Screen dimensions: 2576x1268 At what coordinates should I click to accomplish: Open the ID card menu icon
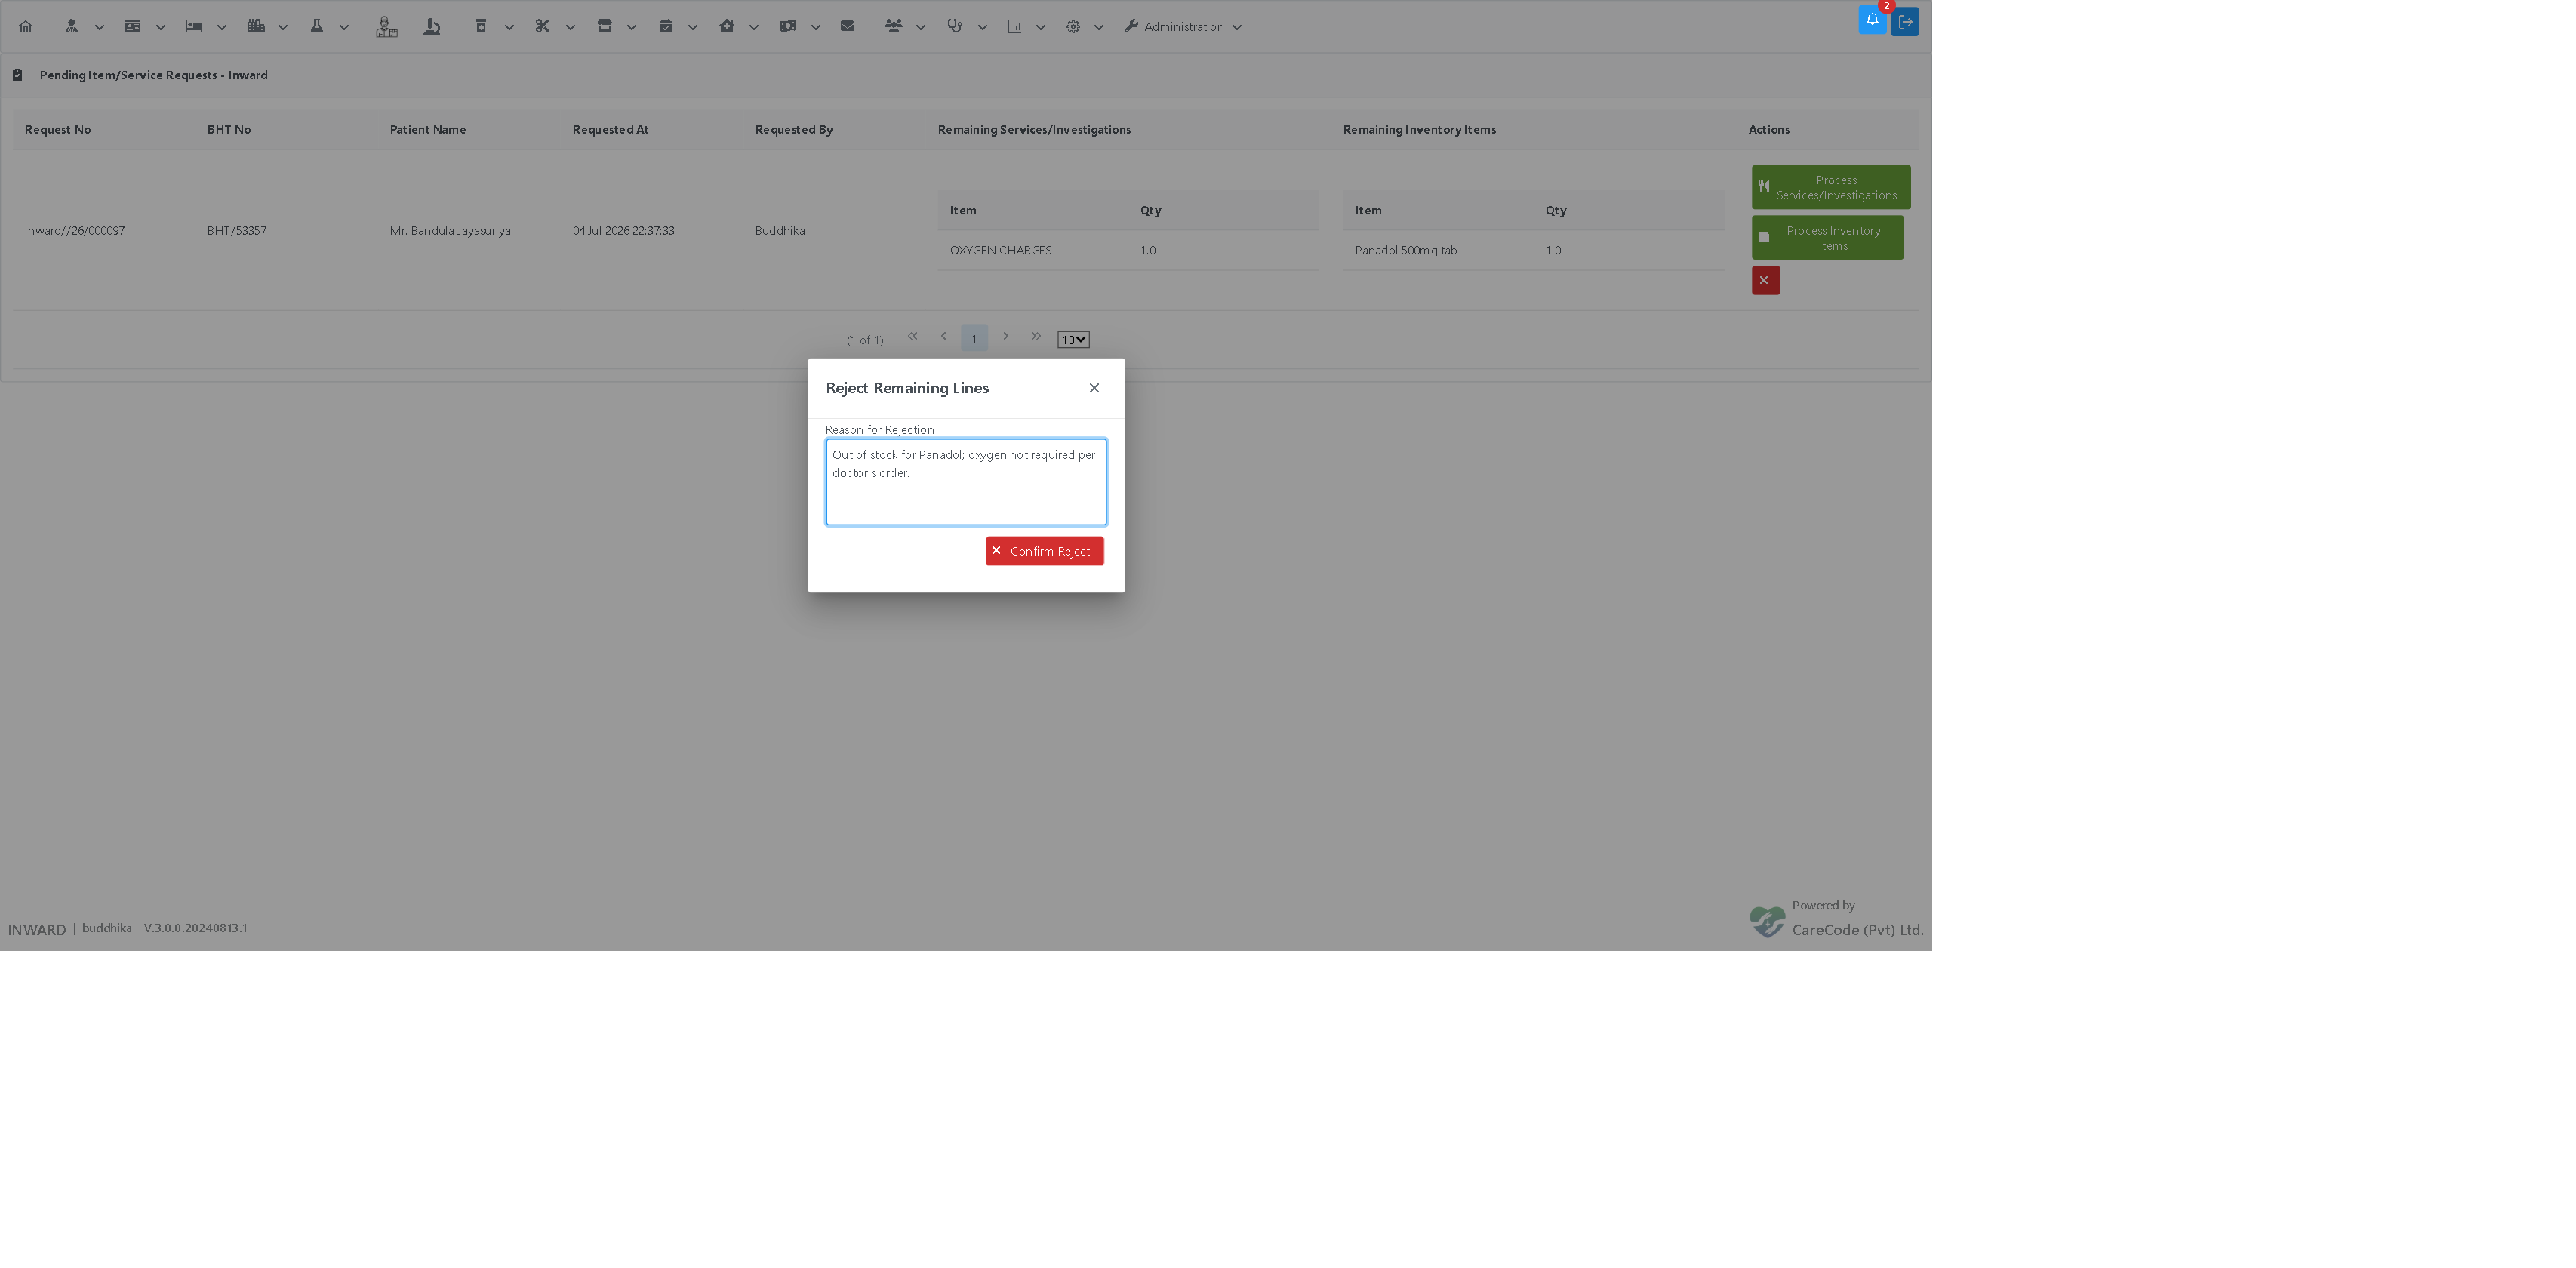pos(132,27)
